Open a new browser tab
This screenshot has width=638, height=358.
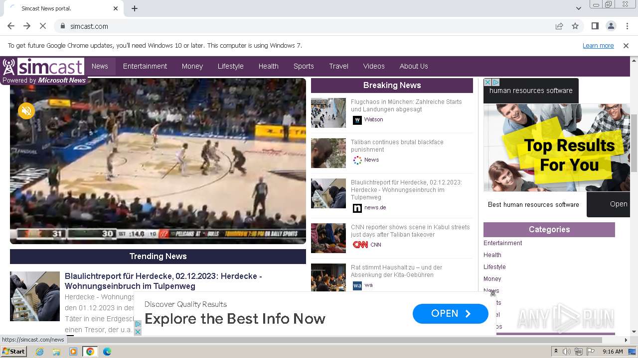point(135,8)
